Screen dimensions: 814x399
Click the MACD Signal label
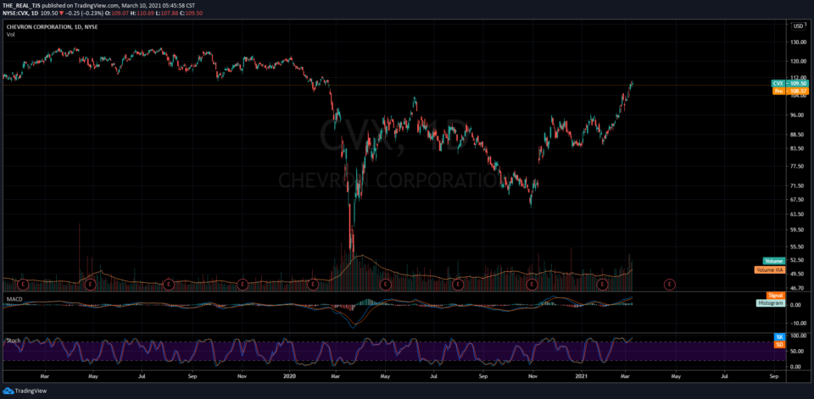point(778,296)
